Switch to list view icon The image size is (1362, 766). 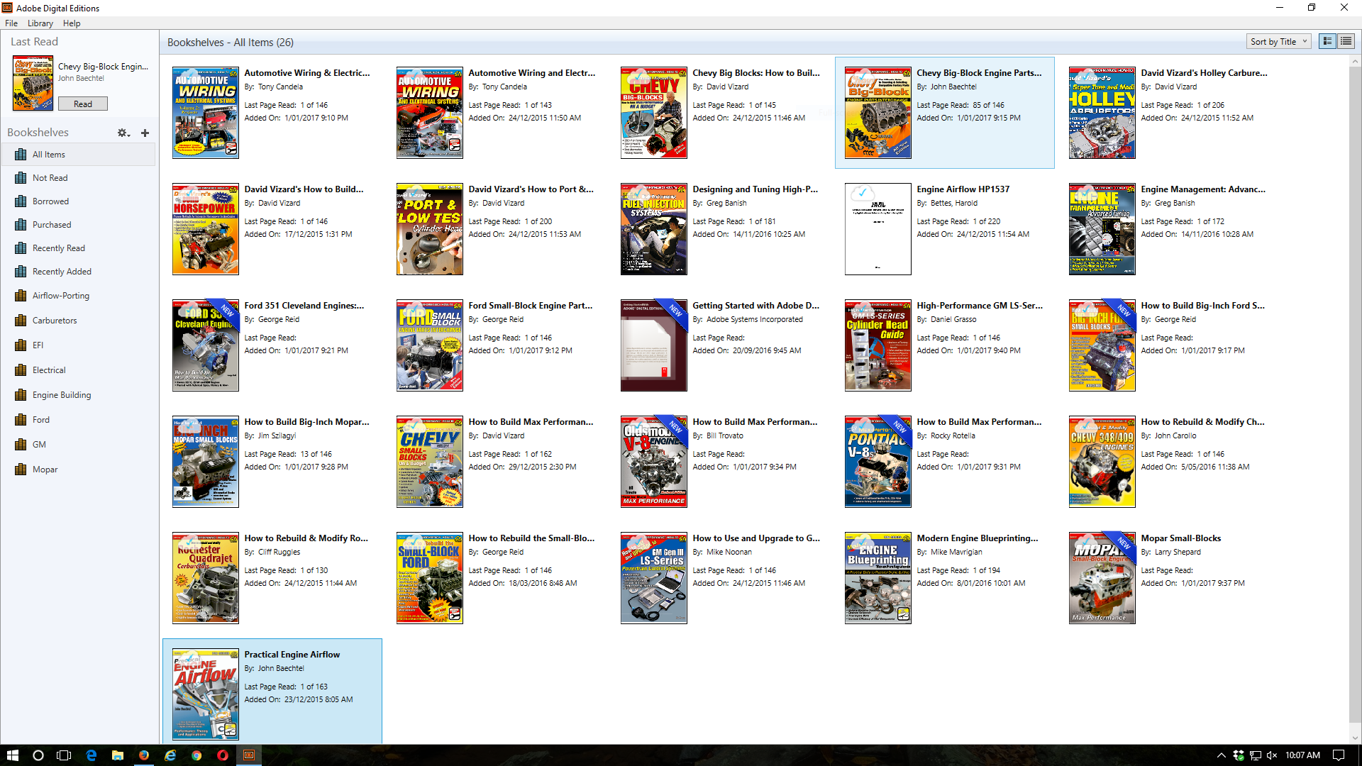click(x=1346, y=41)
